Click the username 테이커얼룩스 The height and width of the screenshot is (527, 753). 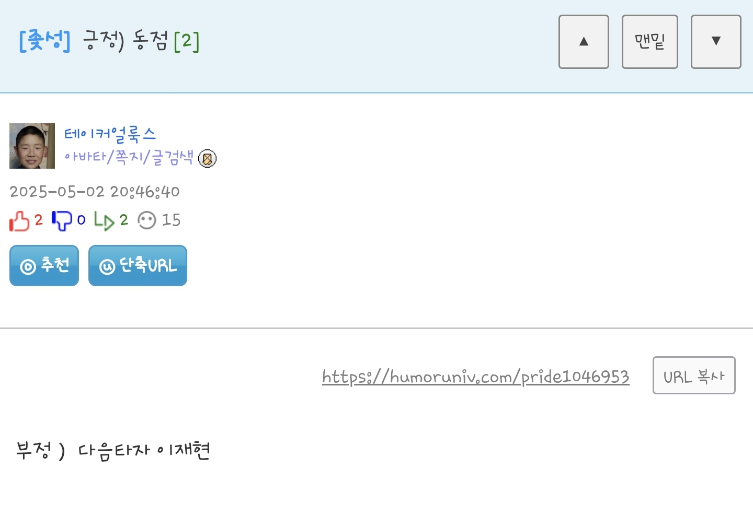click(x=110, y=135)
